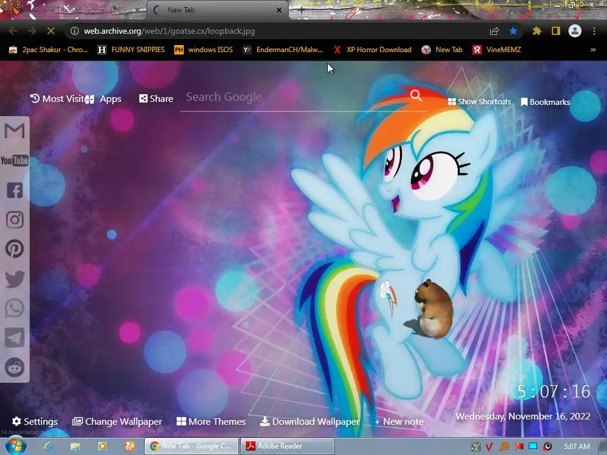Close the New Tab tab
The height and width of the screenshot is (455, 607).
[x=279, y=11]
